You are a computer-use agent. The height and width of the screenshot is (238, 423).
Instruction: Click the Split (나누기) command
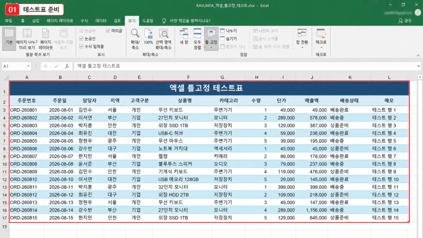tap(228, 31)
